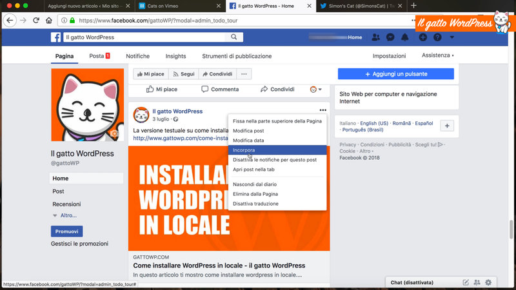The image size is (516, 290).
Task: Click the post options three-dots icon
Action: [323, 110]
